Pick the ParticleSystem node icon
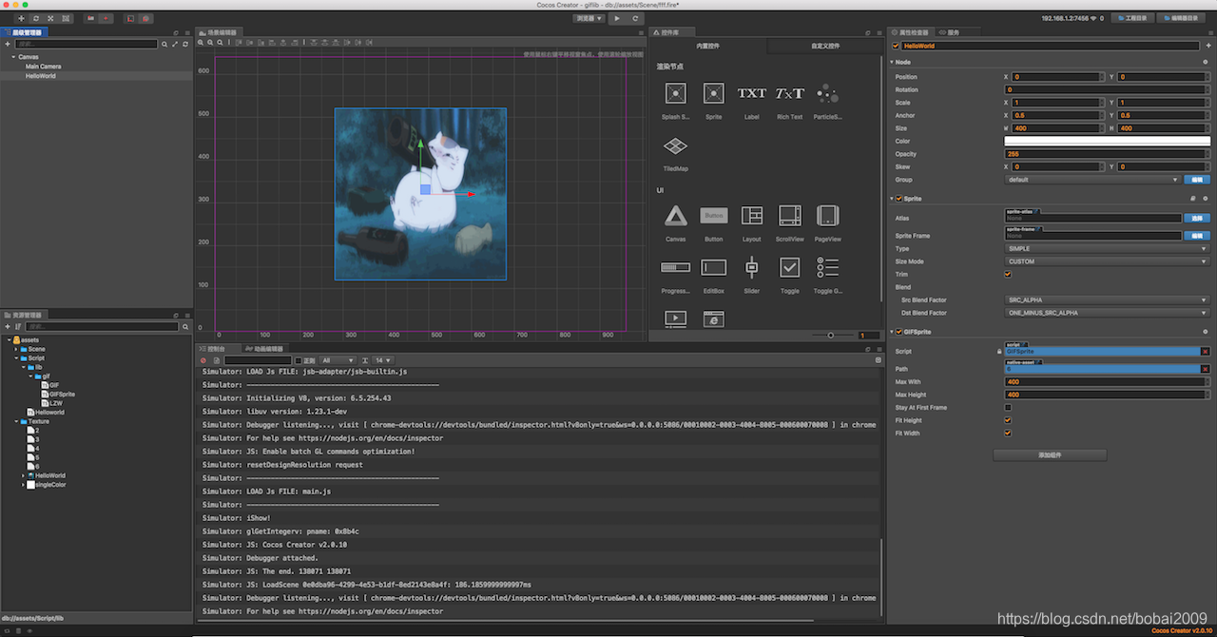 (827, 93)
